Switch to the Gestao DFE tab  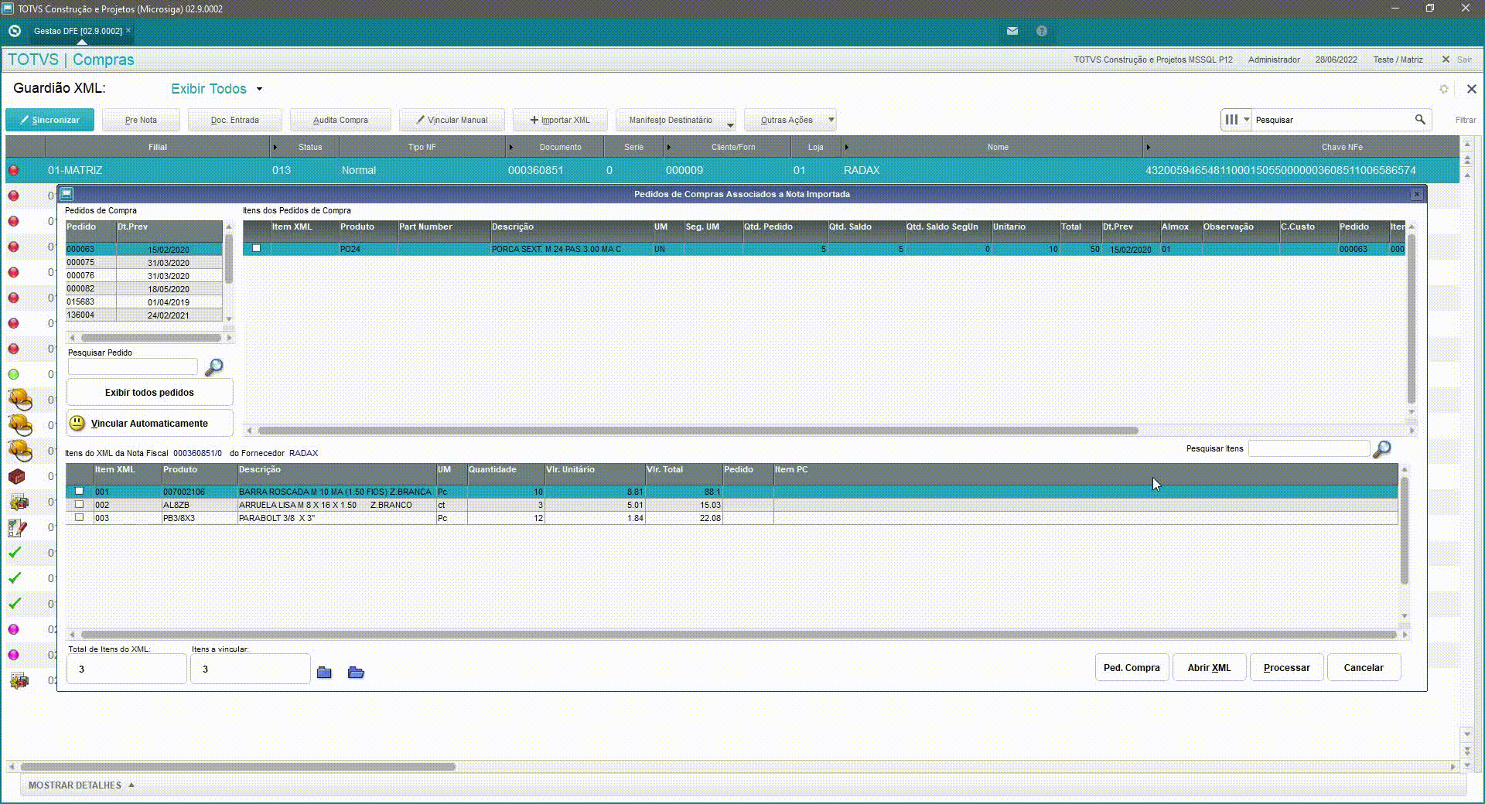pyautogui.click(x=78, y=31)
